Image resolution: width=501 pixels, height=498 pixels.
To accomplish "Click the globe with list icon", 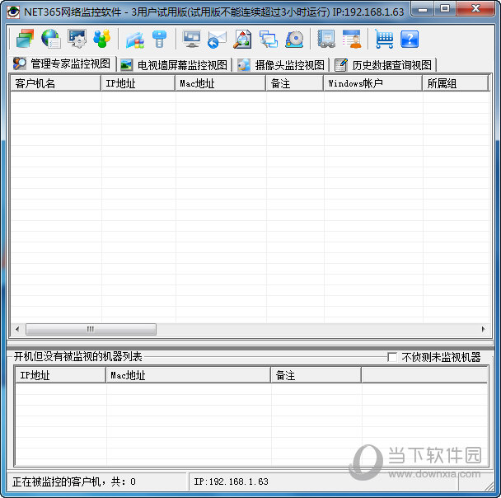I will tap(51, 39).
